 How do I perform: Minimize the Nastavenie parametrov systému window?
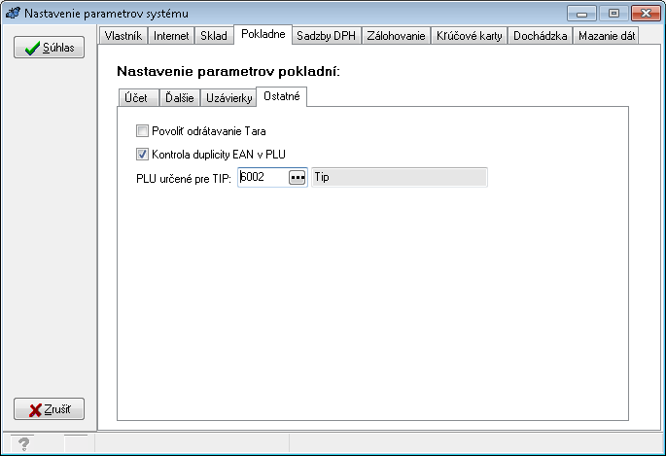[582, 14]
